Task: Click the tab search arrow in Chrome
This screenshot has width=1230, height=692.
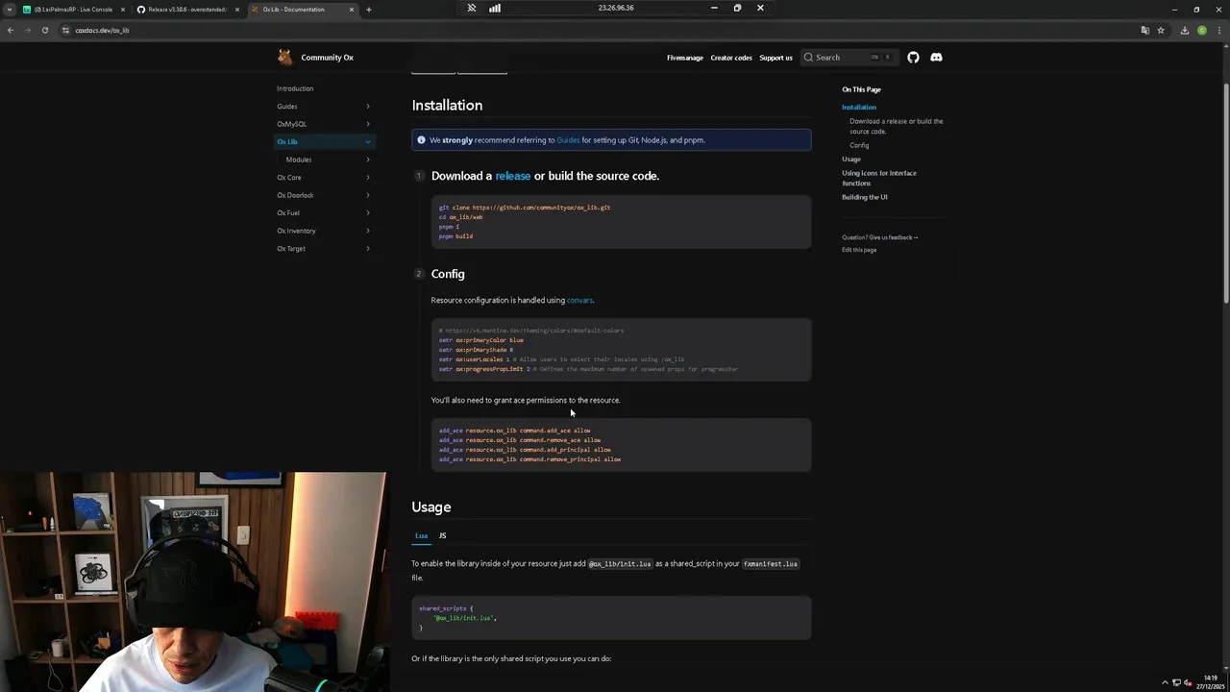Action: click(x=10, y=10)
